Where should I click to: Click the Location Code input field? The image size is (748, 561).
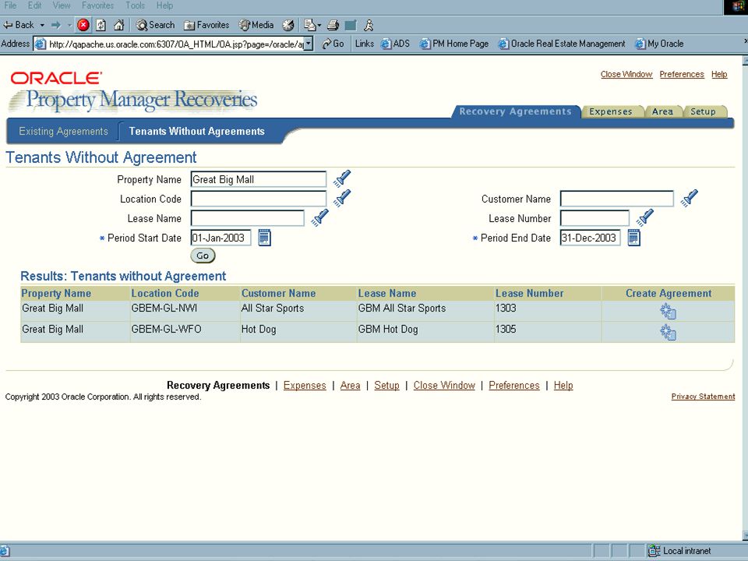tap(259, 199)
